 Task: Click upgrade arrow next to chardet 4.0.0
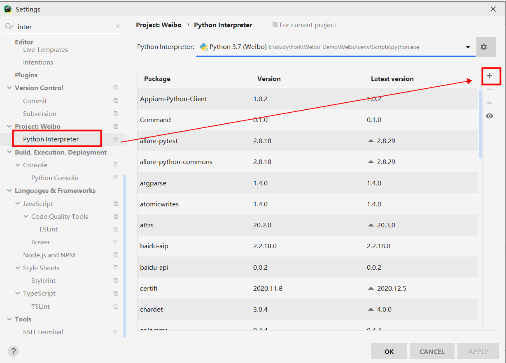(x=371, y=310)
